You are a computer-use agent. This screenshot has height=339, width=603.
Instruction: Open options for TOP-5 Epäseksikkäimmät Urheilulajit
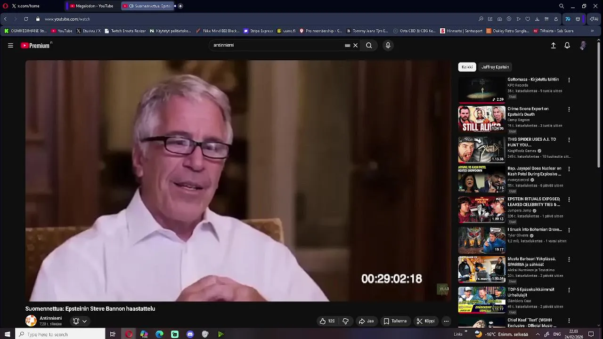[x=569, y=290]
